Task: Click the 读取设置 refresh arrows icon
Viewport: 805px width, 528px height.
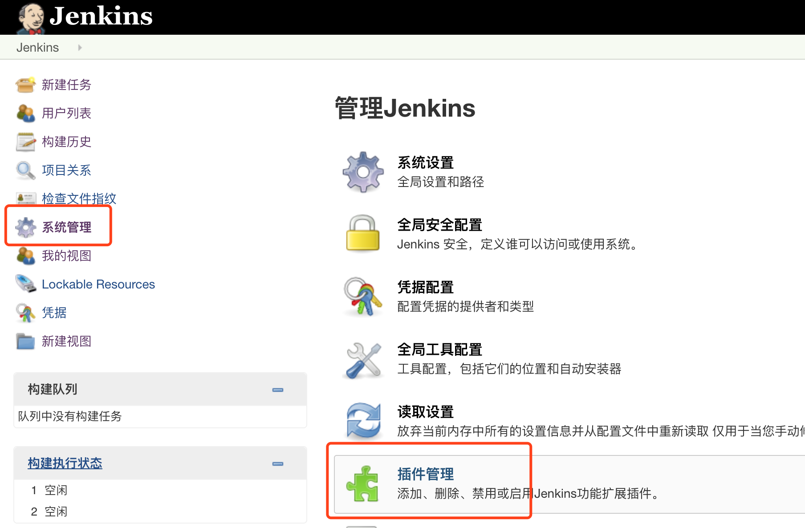Action: [x=364, y=421]
